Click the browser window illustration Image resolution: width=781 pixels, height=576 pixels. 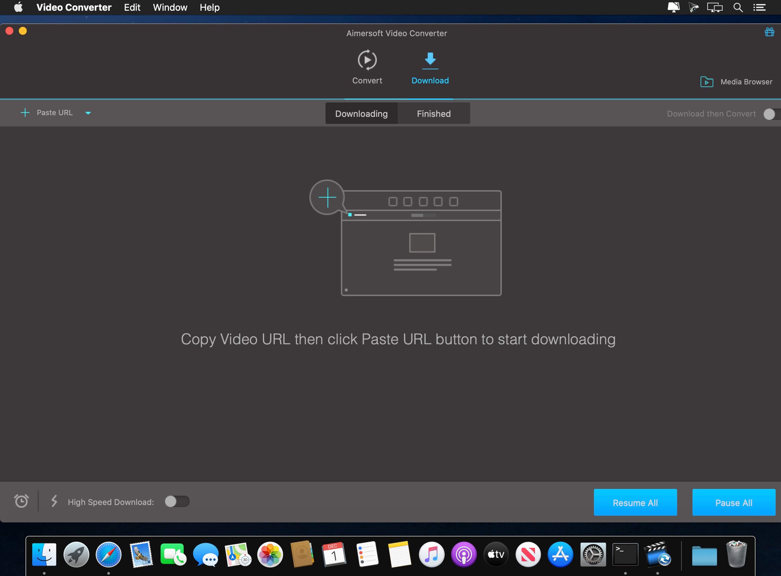[421, 243]
